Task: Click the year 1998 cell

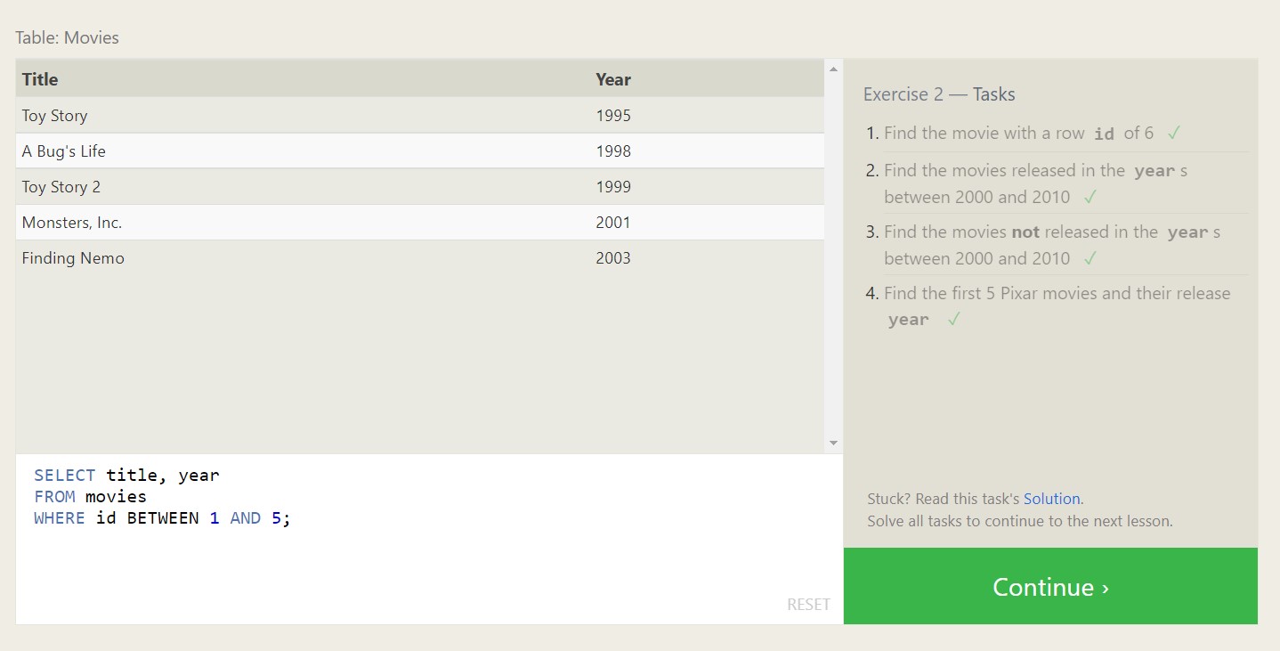Action: pos(613,151)
